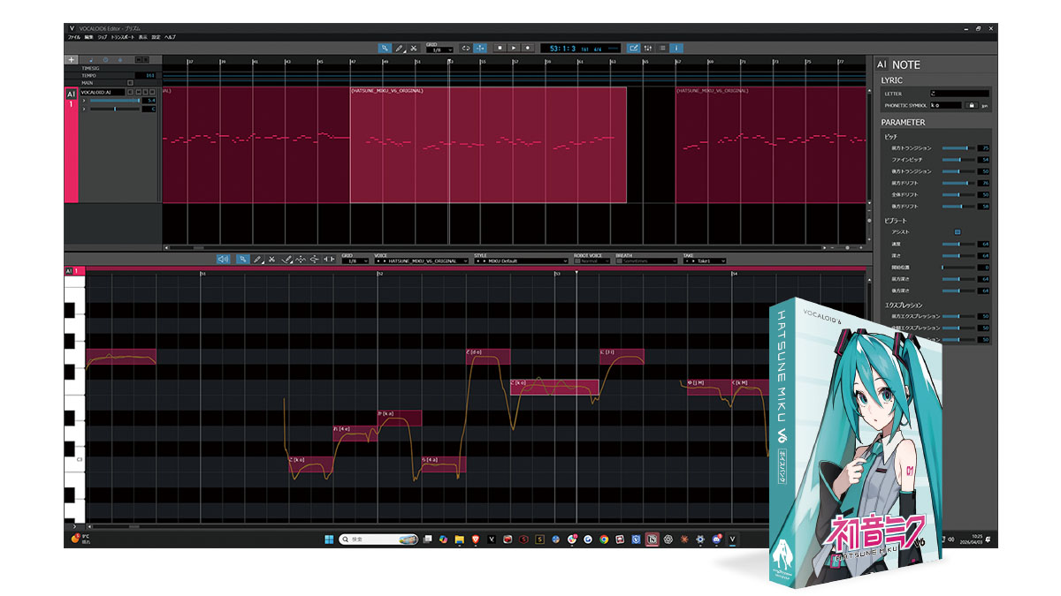Click the TEMPO value field
The image size is (1061, 596).
pos(145,75)
